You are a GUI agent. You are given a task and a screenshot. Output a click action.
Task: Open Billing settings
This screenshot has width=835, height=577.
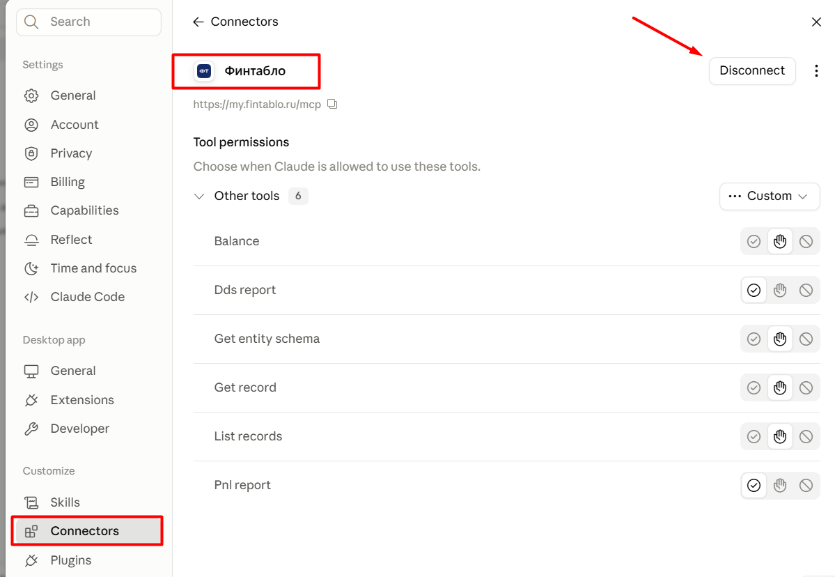[x=89, y=182]
